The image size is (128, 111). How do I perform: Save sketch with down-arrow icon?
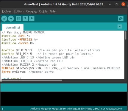point(32,19)
